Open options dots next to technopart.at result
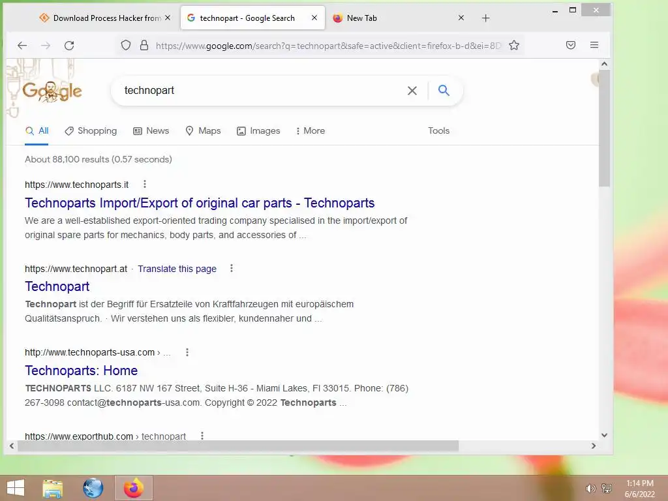This screenshot has height=501, width=668. (232, 268)
